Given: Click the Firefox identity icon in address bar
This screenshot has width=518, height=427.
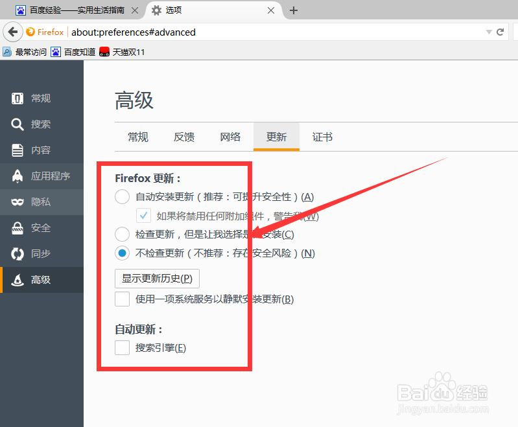Looking at the screenshot, I should (30, 32).
